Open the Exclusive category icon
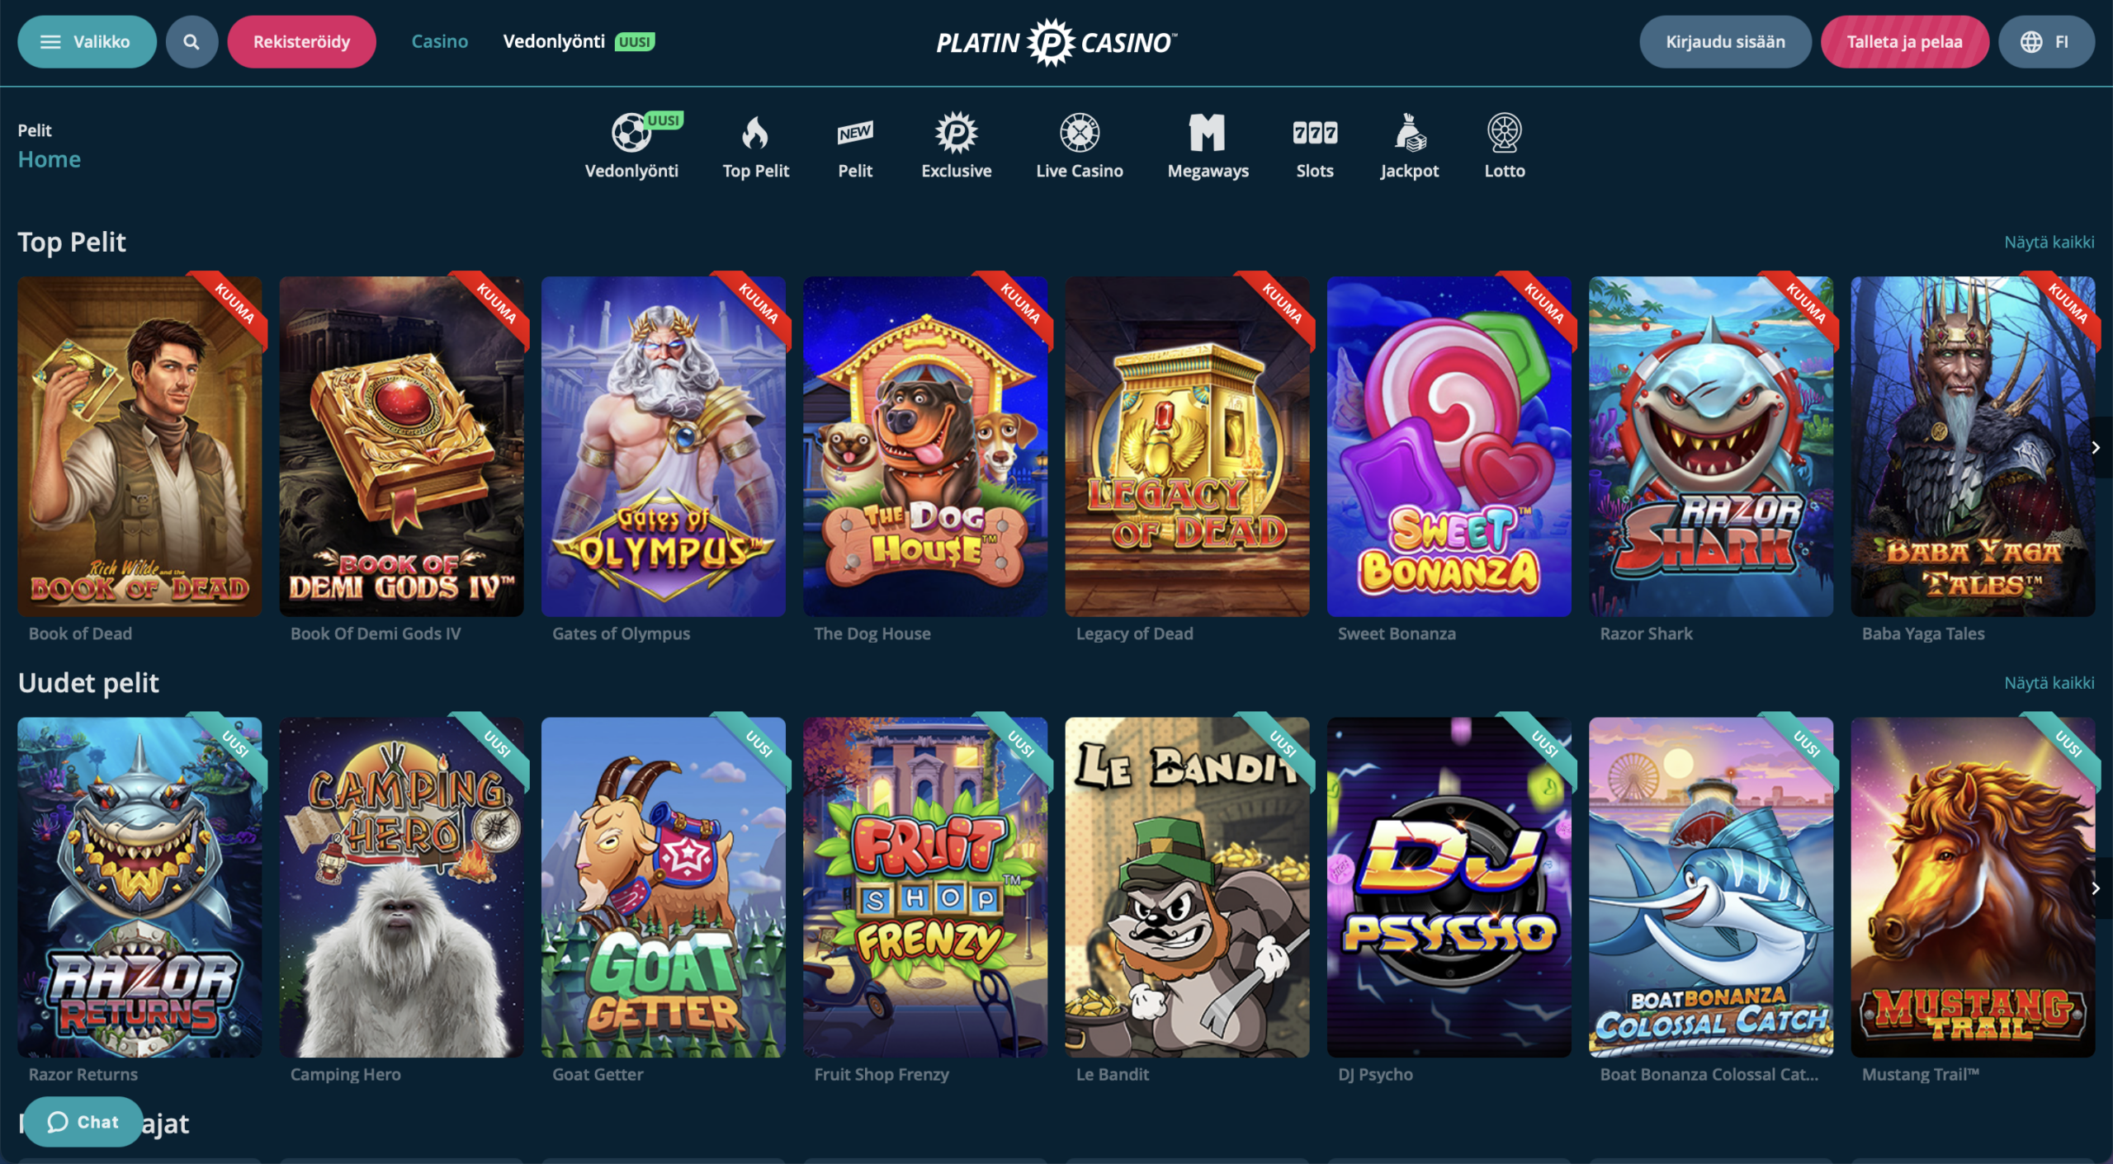2113x1164 pixels. click(x=956, y=134)
